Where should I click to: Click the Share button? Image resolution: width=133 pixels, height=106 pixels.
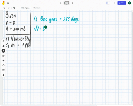coord(122,3)
